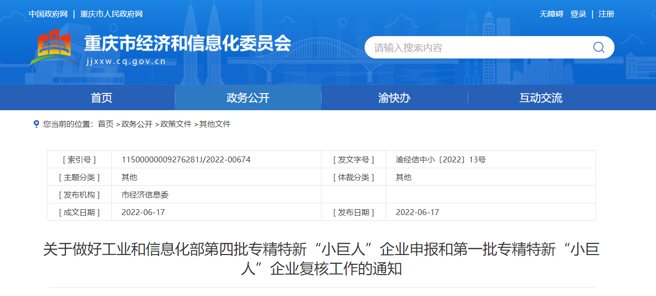Open the 渝快办 navigation tab
This screenshot has width=656, height=296.
tap(394, 98)
